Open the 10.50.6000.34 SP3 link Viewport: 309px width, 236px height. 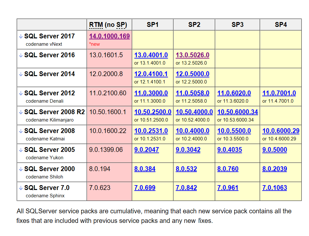click(x=237, y=112)
